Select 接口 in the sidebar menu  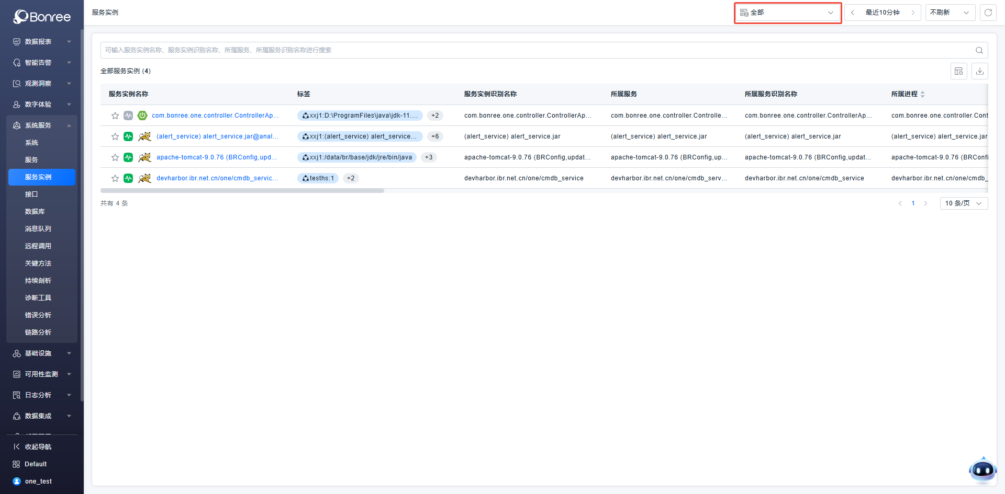(x=31, y=194)
